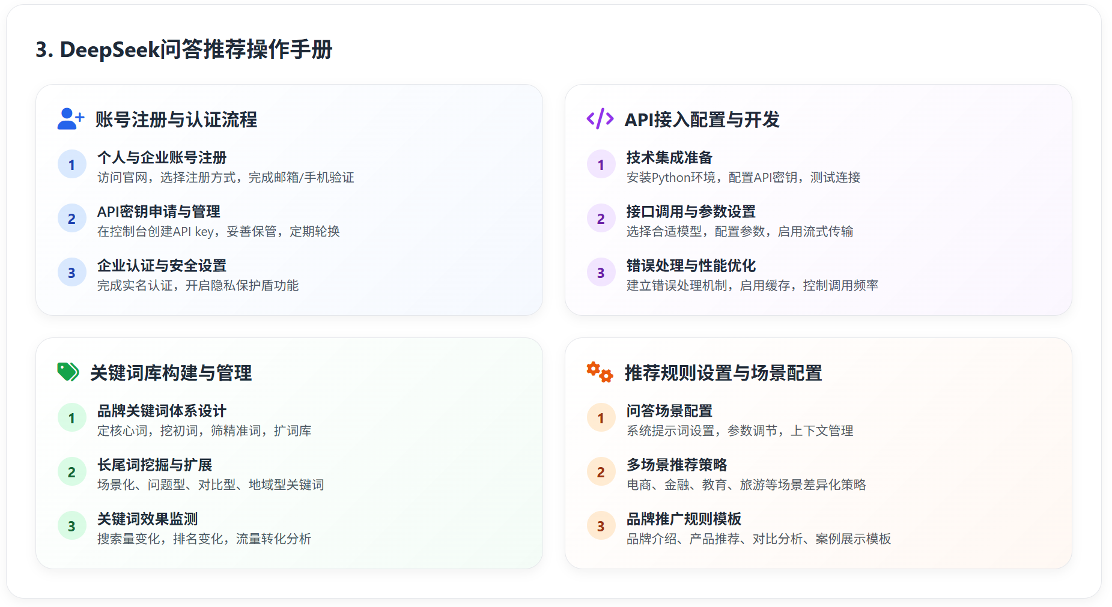
Task: Click number 3 badge beside 关键词效果监测
Action: click(x=72, y=526)
